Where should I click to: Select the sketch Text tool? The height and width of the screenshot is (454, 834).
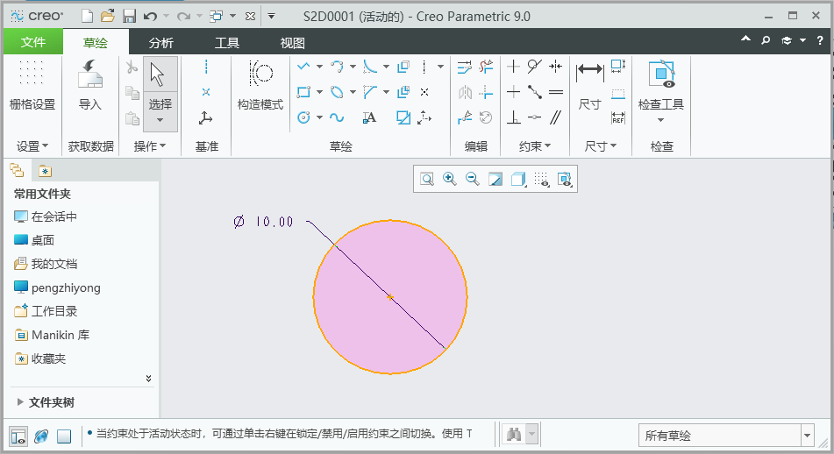point(369,117)
